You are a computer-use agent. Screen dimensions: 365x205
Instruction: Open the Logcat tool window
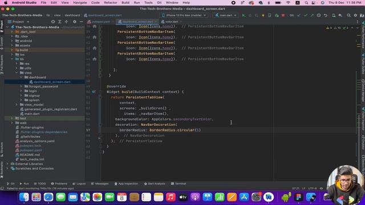(79, 183)
